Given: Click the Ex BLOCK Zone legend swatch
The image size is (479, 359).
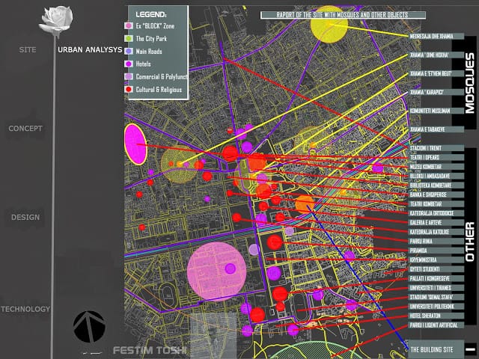Looking at the screenshot, I should point(129,26).
